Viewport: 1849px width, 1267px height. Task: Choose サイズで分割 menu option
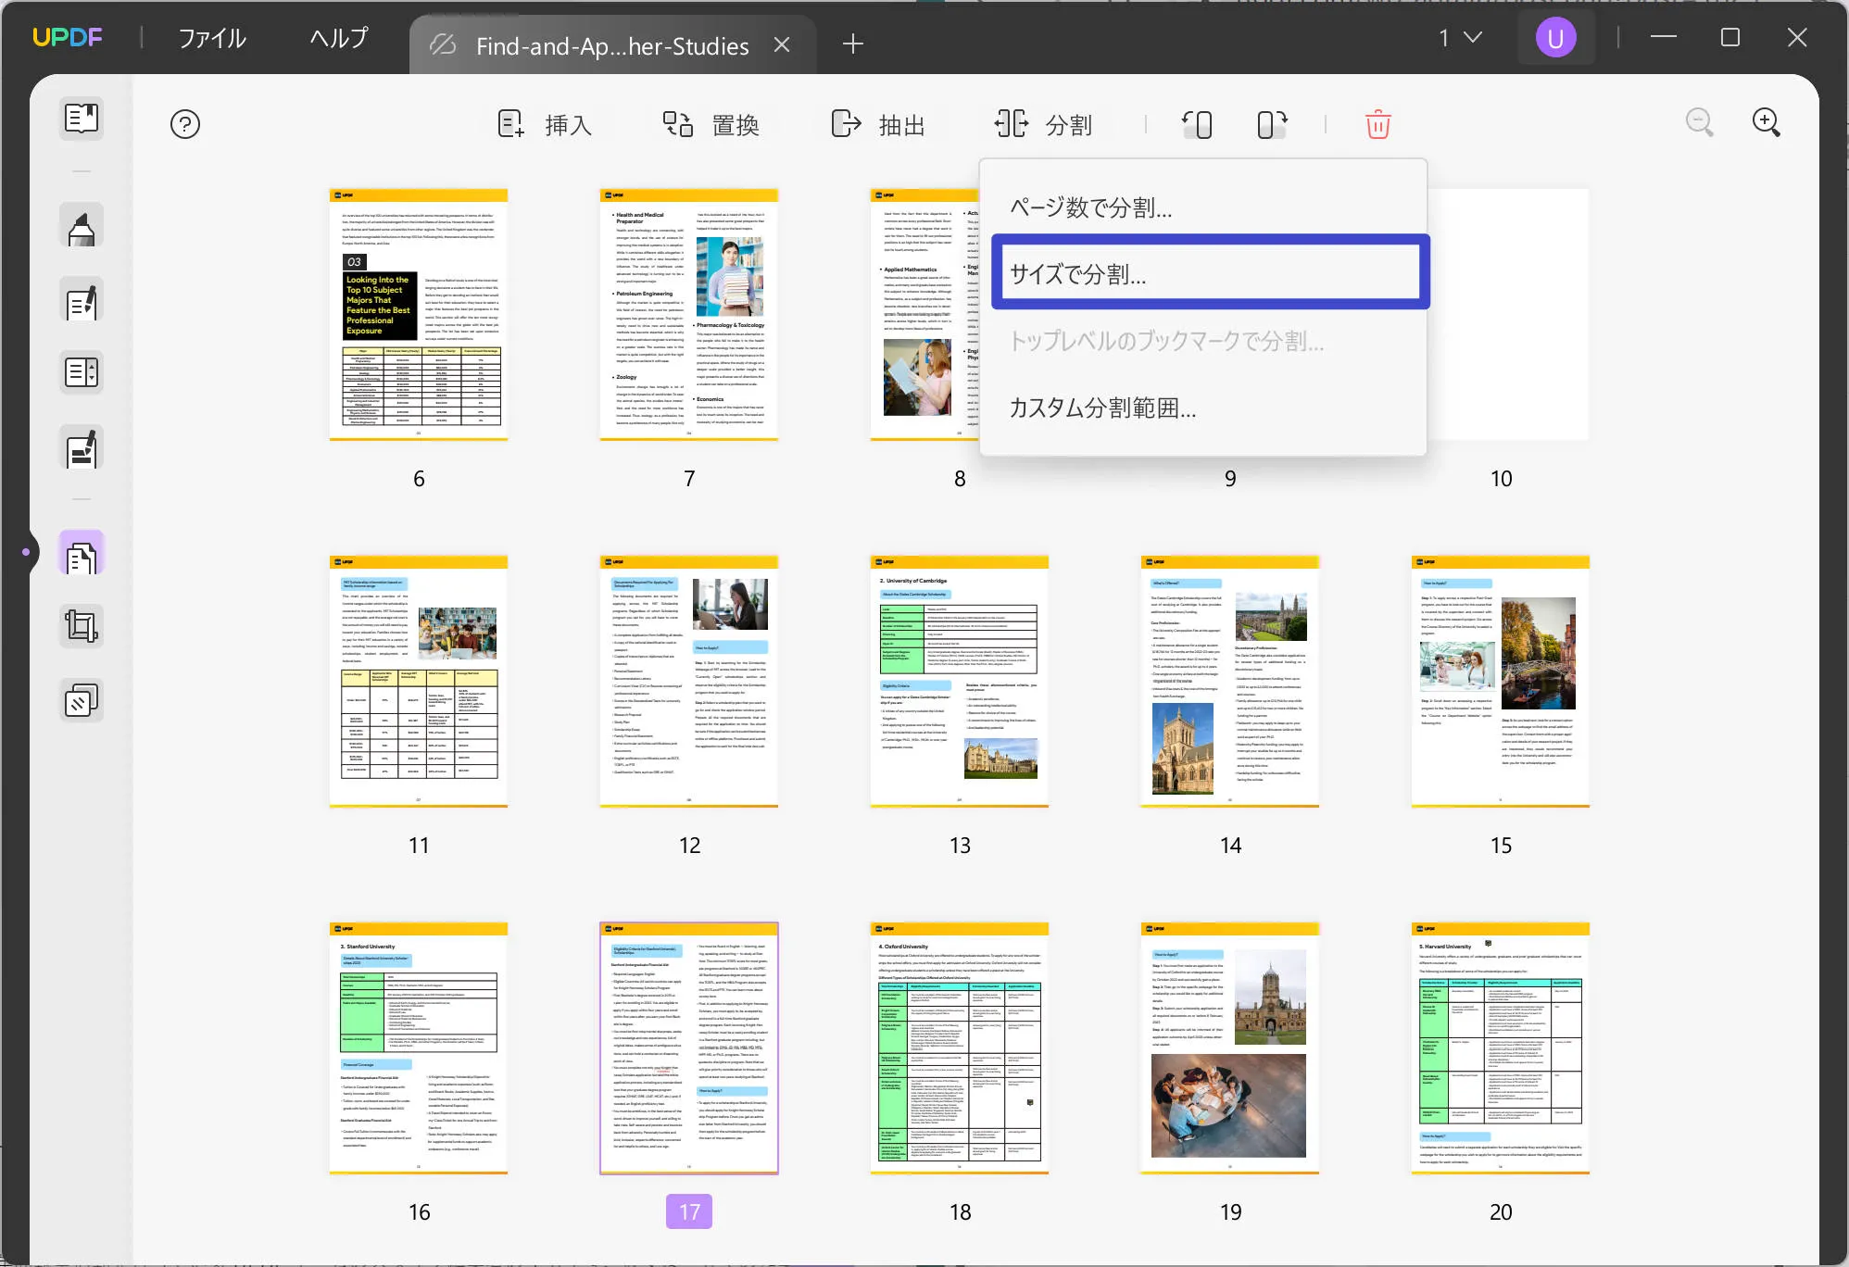[x=1208, y=272]
